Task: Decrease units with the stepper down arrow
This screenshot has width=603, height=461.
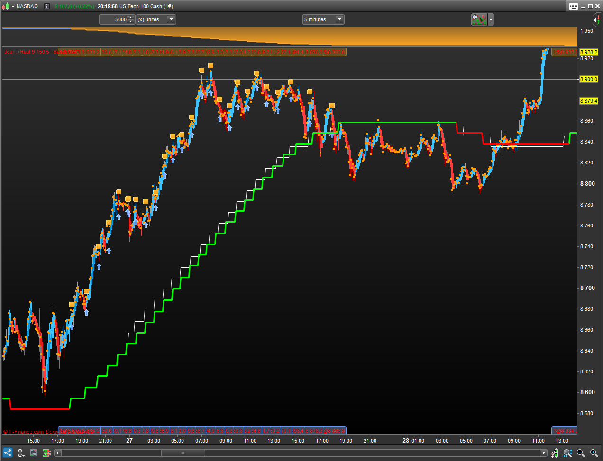Action: [131, 22]
